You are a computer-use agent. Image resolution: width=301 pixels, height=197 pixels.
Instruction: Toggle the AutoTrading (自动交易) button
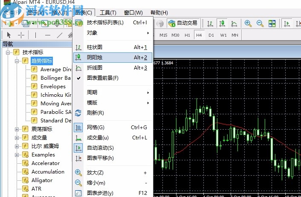pos(183,23)
